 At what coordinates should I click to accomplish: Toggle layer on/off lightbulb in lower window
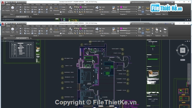point(75,28)
